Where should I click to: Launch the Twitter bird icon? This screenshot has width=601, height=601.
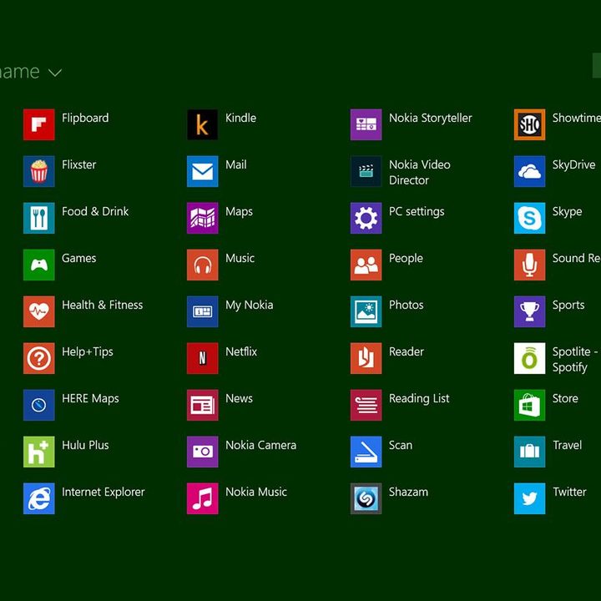click(x=530, y=498)
